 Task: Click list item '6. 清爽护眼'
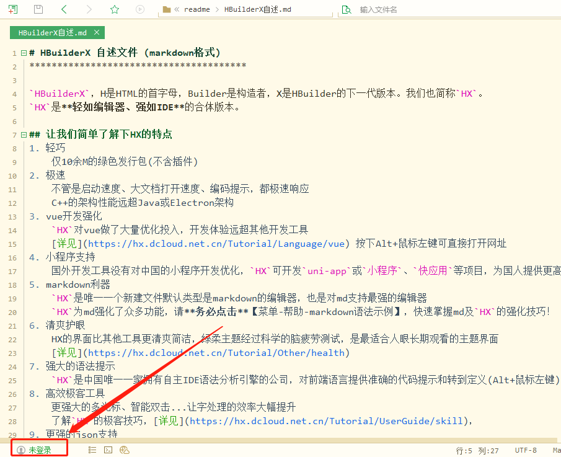coord(57,325)
